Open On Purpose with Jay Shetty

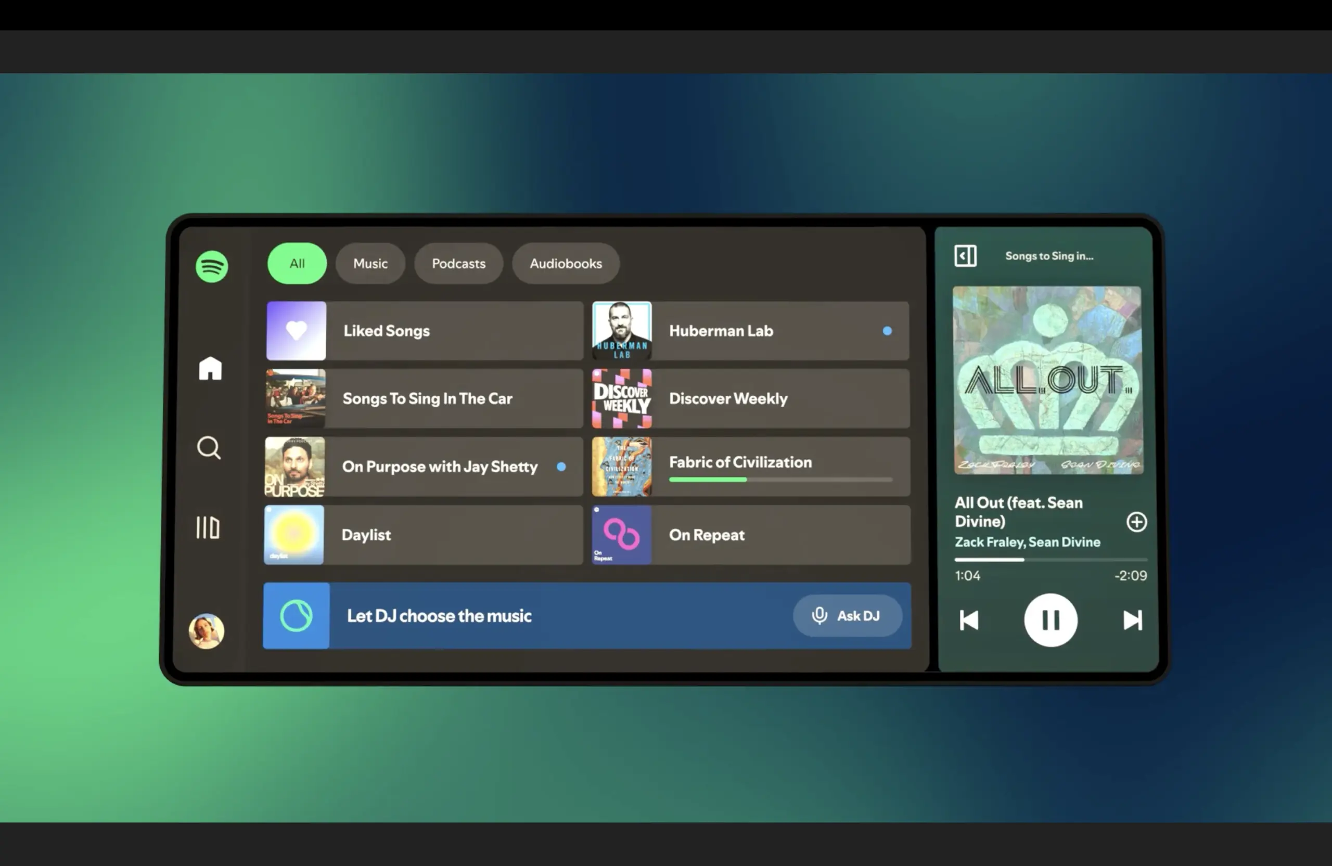tap(424, 467)
